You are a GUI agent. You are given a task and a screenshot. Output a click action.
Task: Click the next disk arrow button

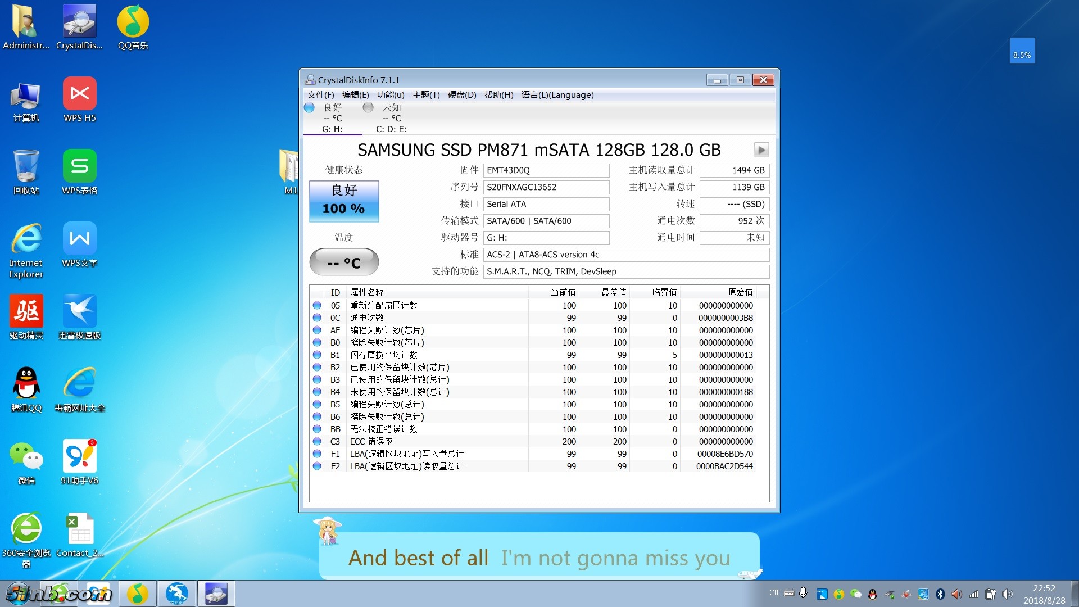pyautogui.click(x=761, y=150)
